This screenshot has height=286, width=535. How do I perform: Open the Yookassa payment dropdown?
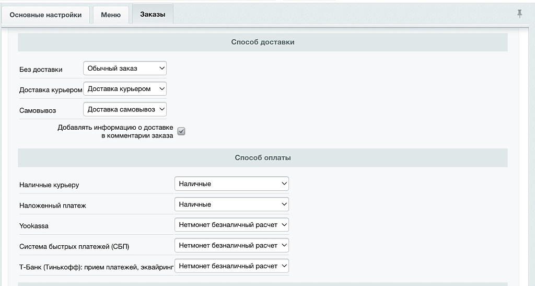coord(231,225)
